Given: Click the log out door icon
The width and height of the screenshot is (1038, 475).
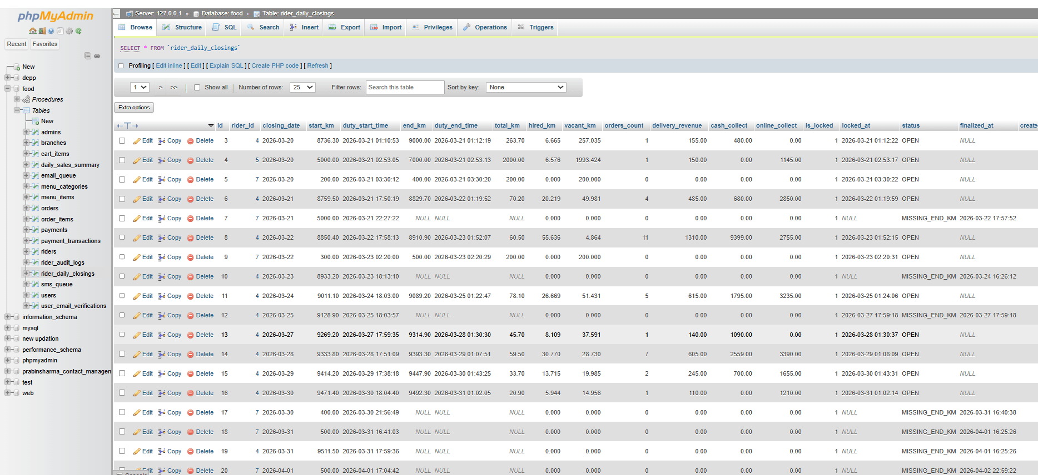Looking at the screenshot, I should pos(42,31).
